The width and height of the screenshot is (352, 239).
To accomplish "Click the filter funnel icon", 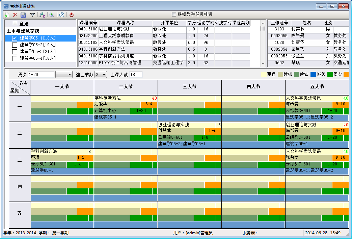I will pyautogui.click(x=32, y=15).
